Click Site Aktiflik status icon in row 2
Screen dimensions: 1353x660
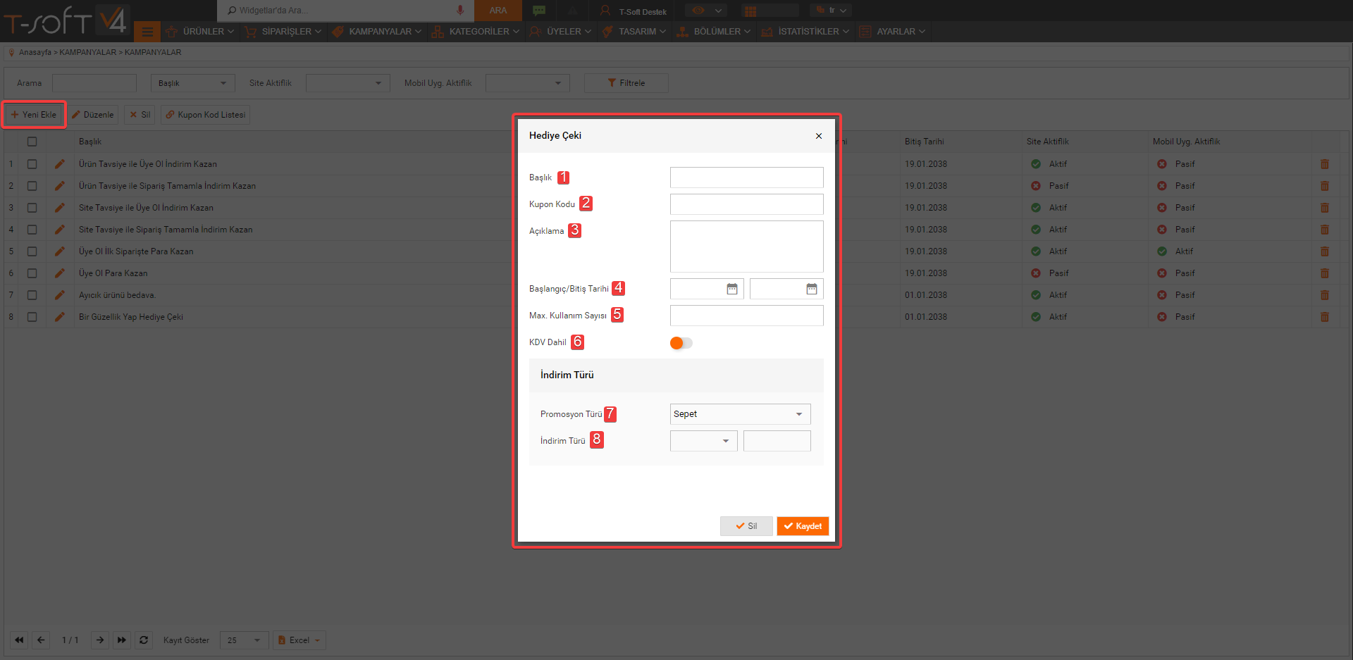[x=1036, y=186]
